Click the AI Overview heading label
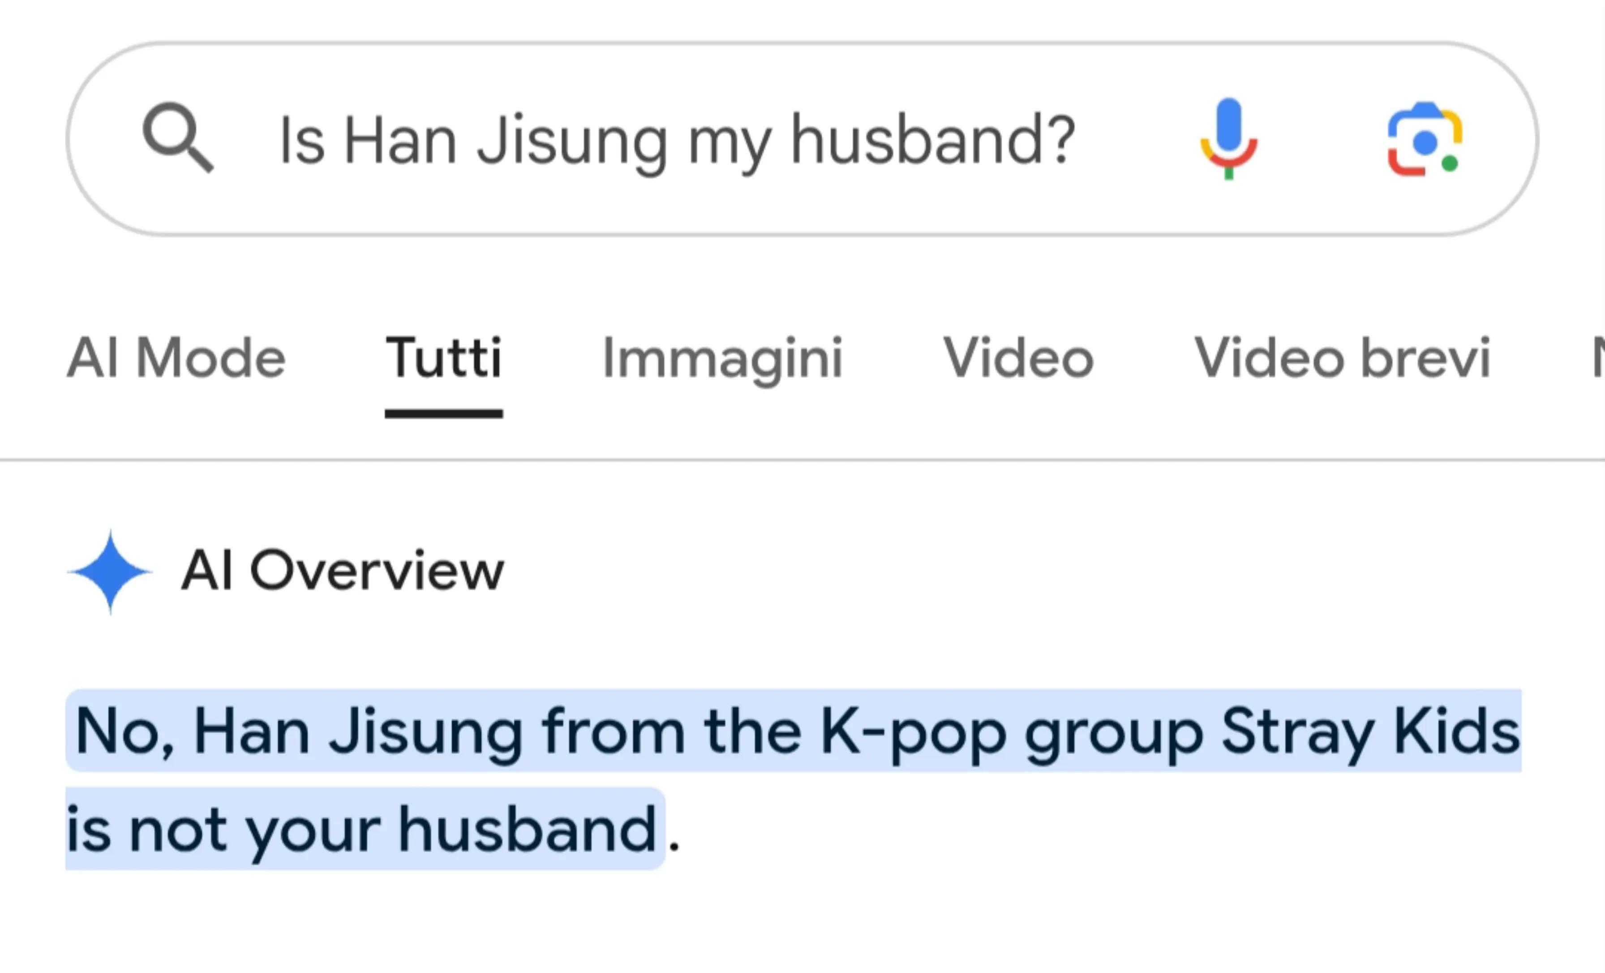 (x=343, y=571)
